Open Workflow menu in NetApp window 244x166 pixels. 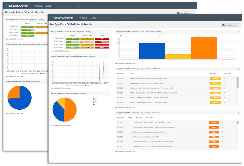pos(133,18)
